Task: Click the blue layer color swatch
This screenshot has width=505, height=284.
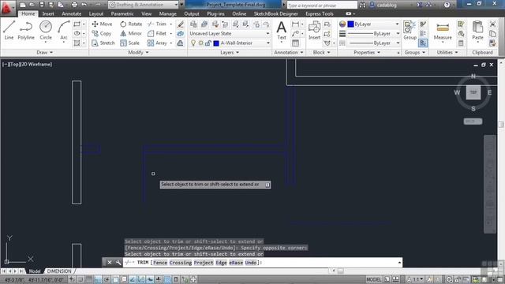Action: click(216, 43)
